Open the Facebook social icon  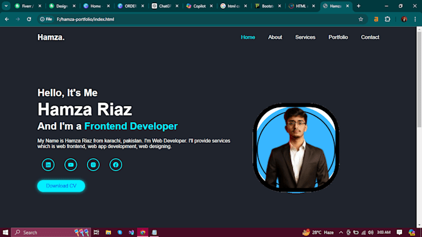click(x=115, y=164)
